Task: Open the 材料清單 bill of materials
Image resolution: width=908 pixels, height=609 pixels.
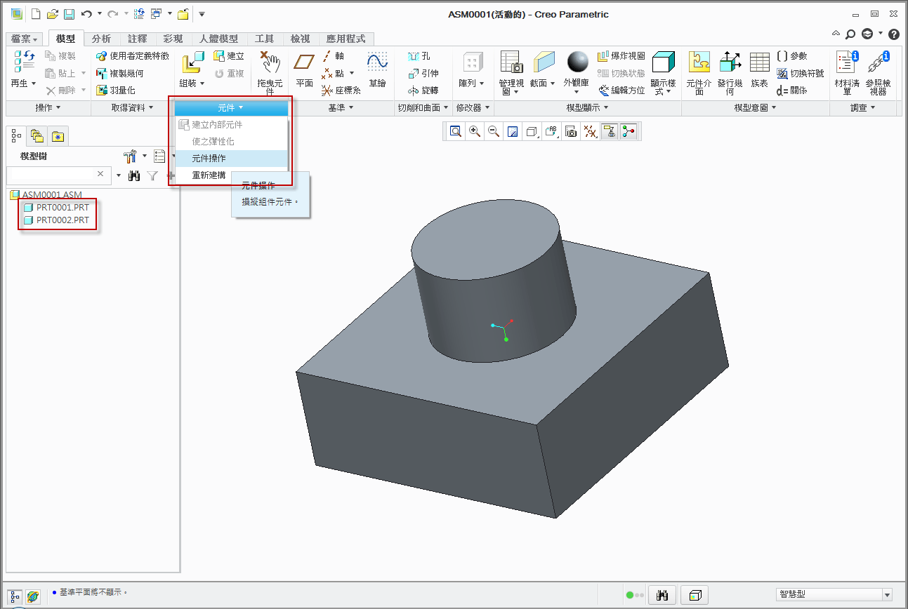Action: click(x=846, y=69)
